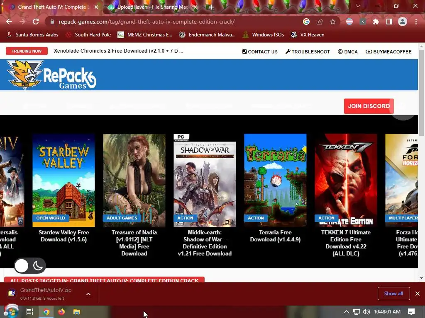
Task: Click the Google icon in the address bar
Action: pyautogui.click(x=306, y=22)
